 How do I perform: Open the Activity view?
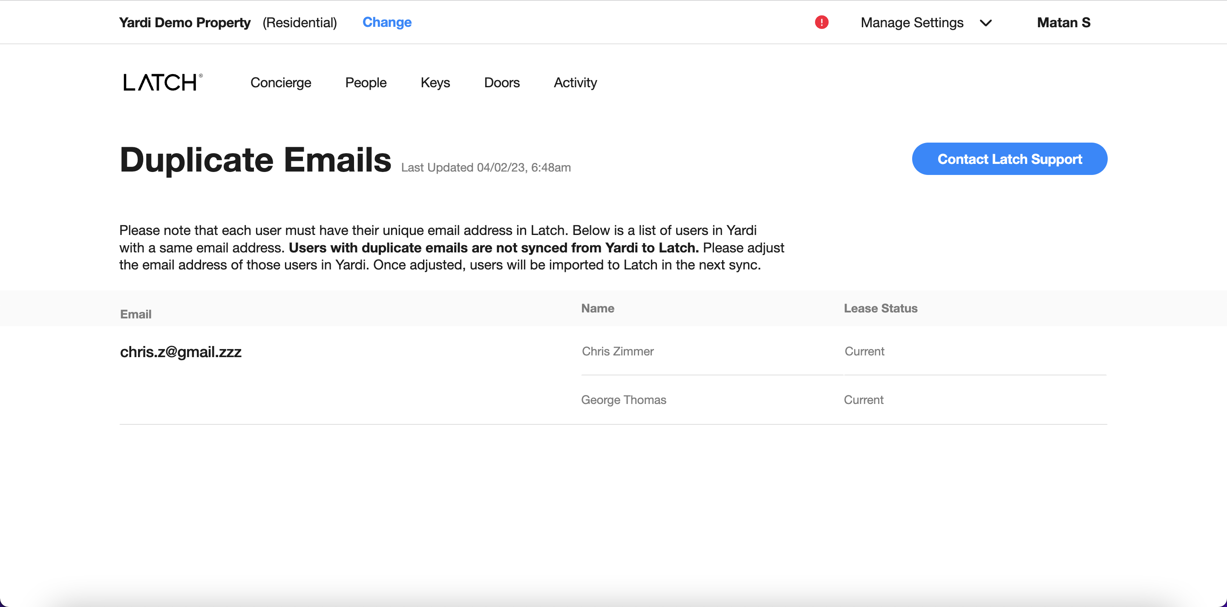[575, 82]
